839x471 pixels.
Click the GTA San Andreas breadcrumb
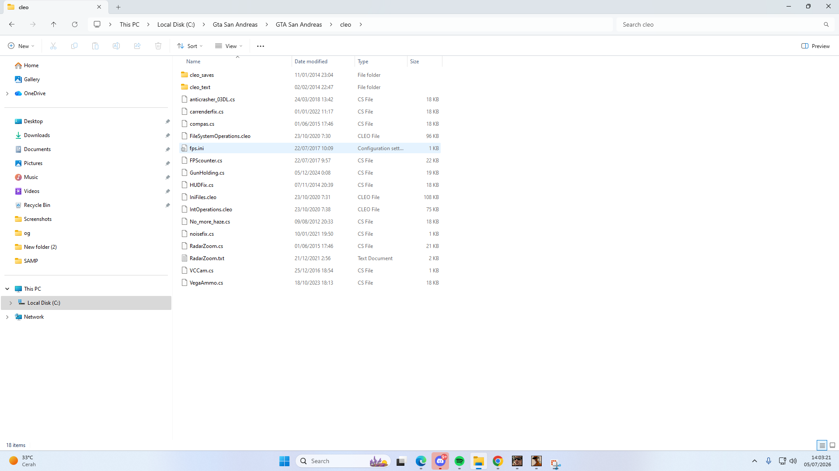click(299, 24)
